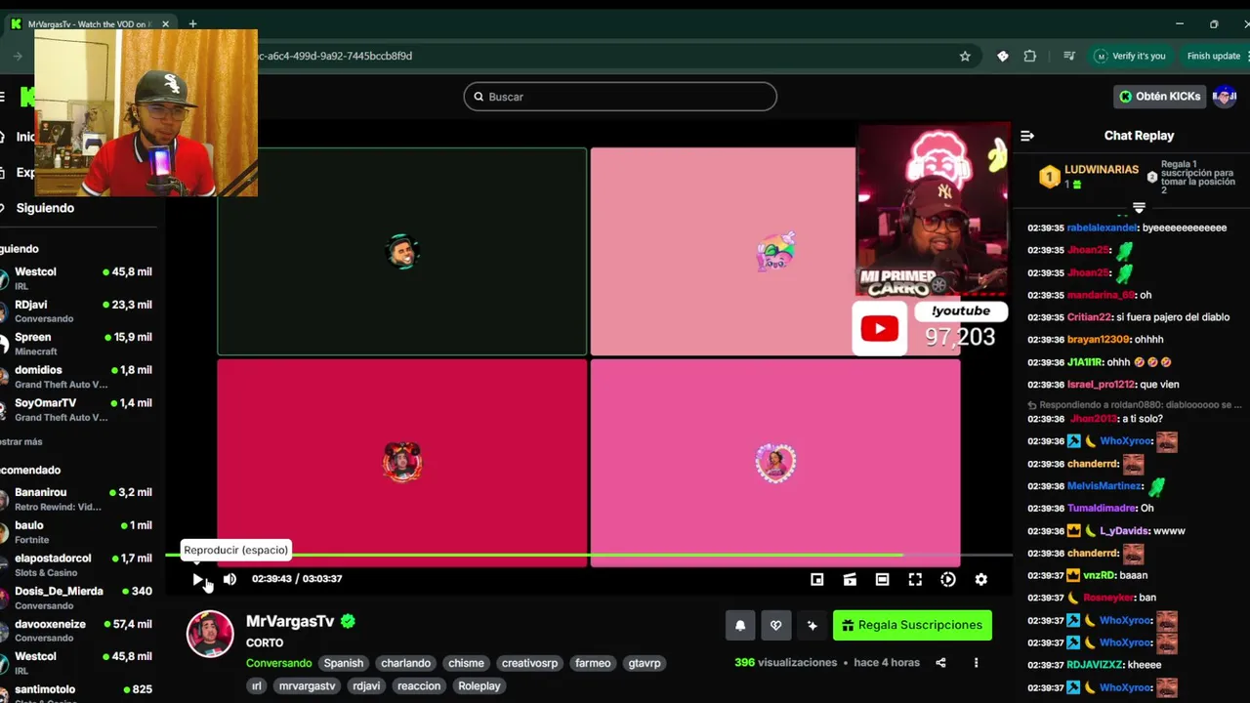
Task: Click chat username Critian22
Action: (1089, 317)
